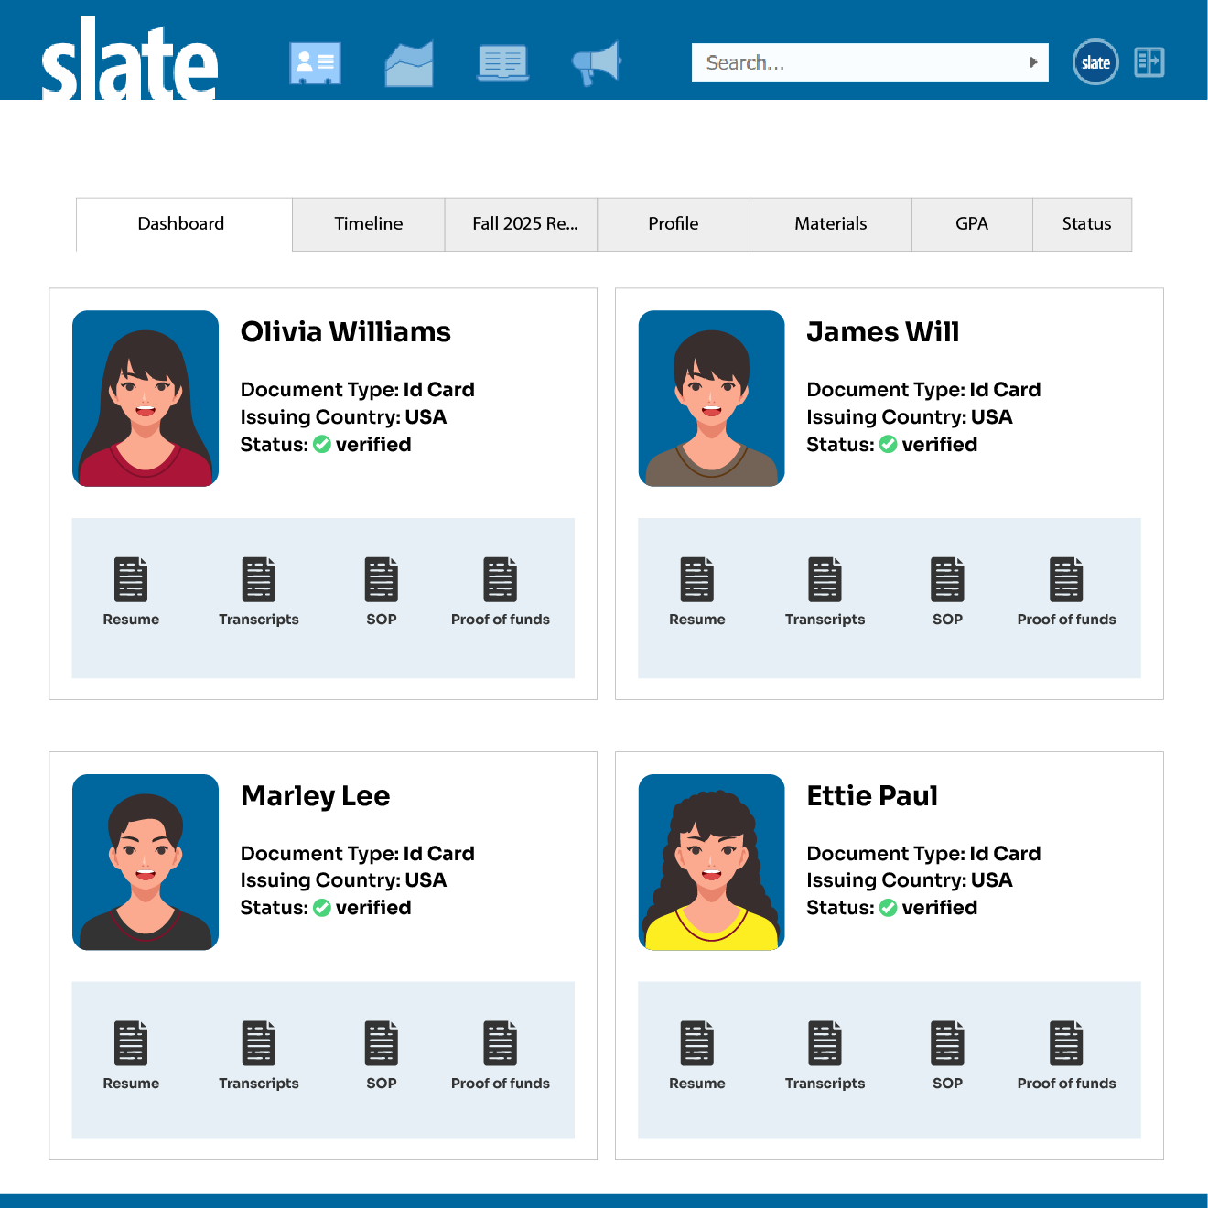Open the contacts icon in the top navigation
Viewport: 1208px width, 1208px height.
pyautogui.click(x=315, y=62)
